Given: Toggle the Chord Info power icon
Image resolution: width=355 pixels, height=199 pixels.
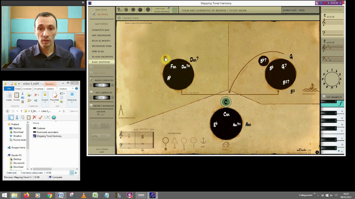Looking at the screenshot, I should click(119, 18).
